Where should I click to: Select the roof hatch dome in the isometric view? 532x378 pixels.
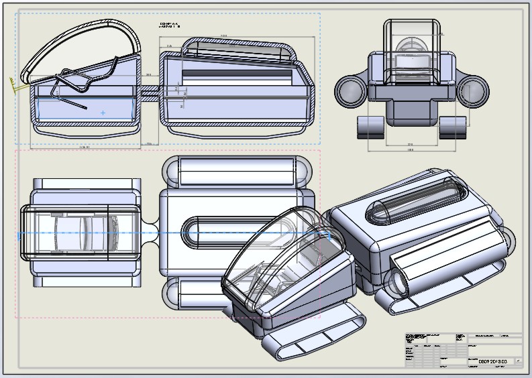(x=417, y=200)
